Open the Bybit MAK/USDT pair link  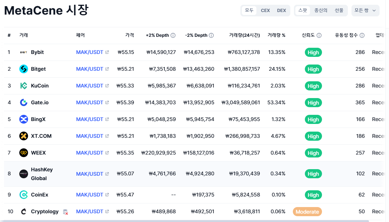[90, 52]
